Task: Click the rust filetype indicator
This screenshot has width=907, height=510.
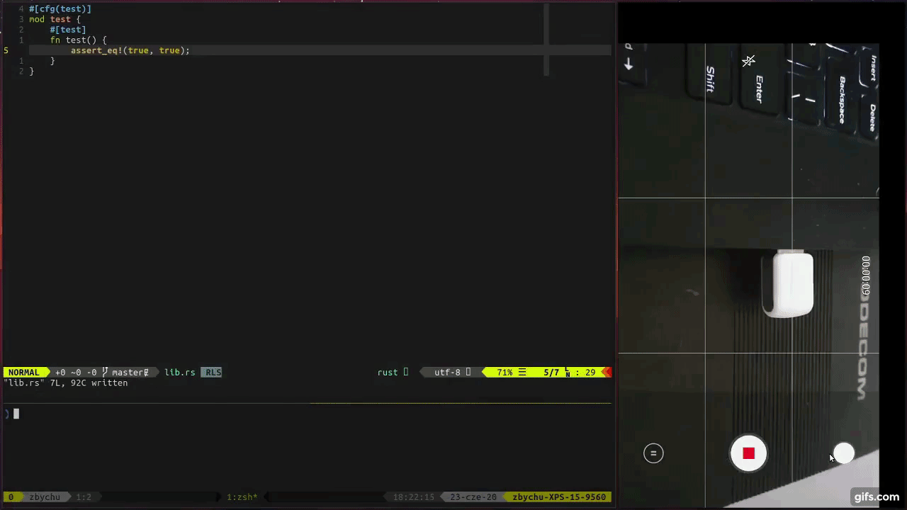Action: coord(388,372)
